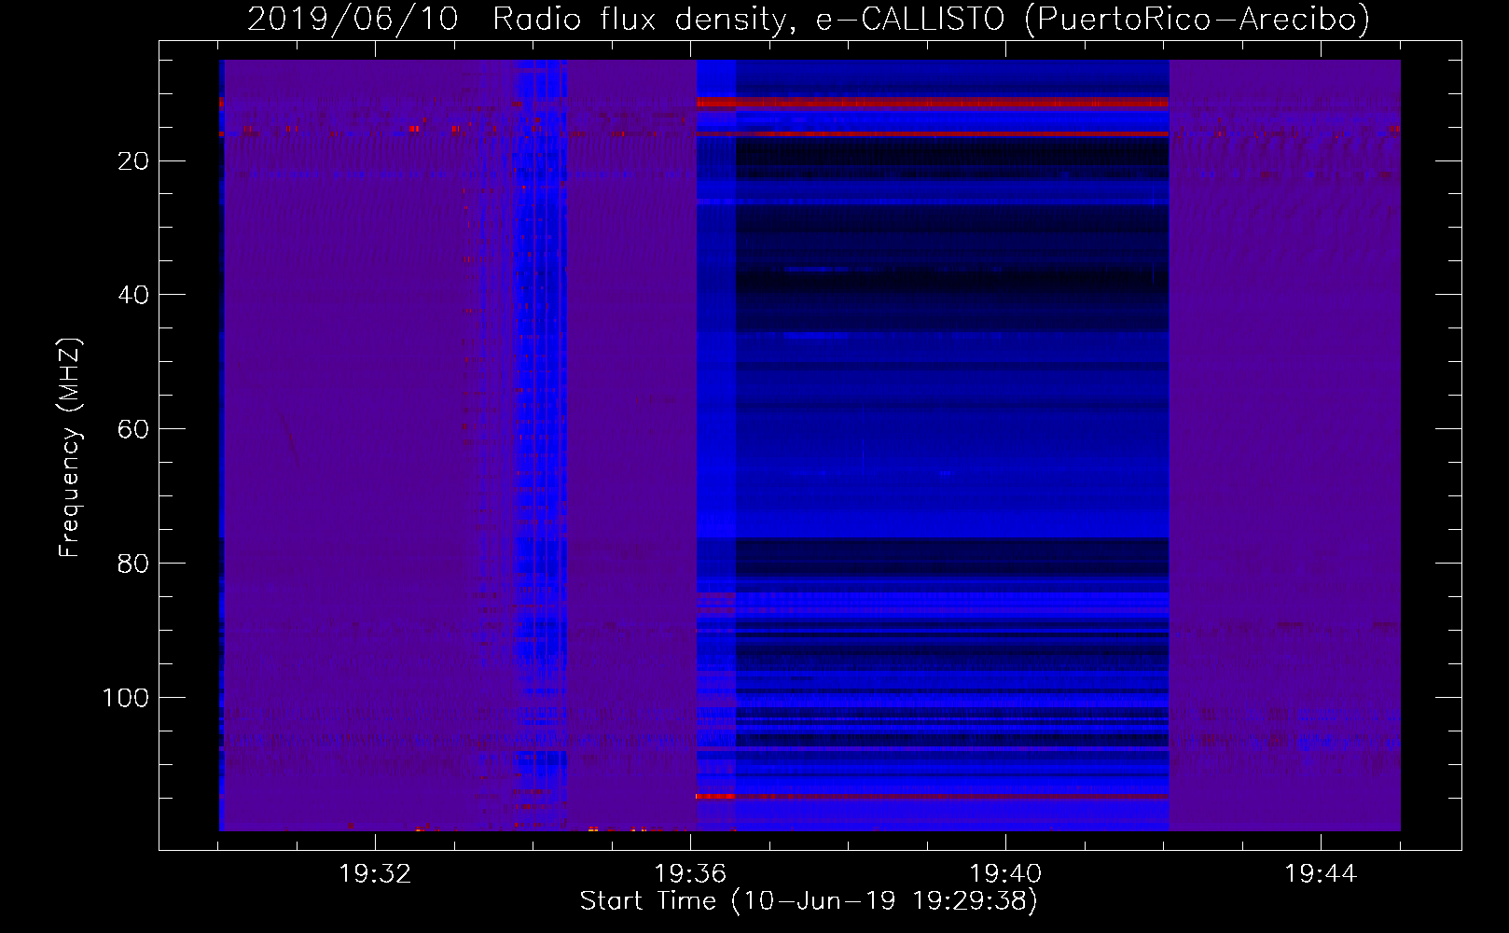
Task: Click the date '2019/06/10' in the title
Action: click(x=353, y=19)
